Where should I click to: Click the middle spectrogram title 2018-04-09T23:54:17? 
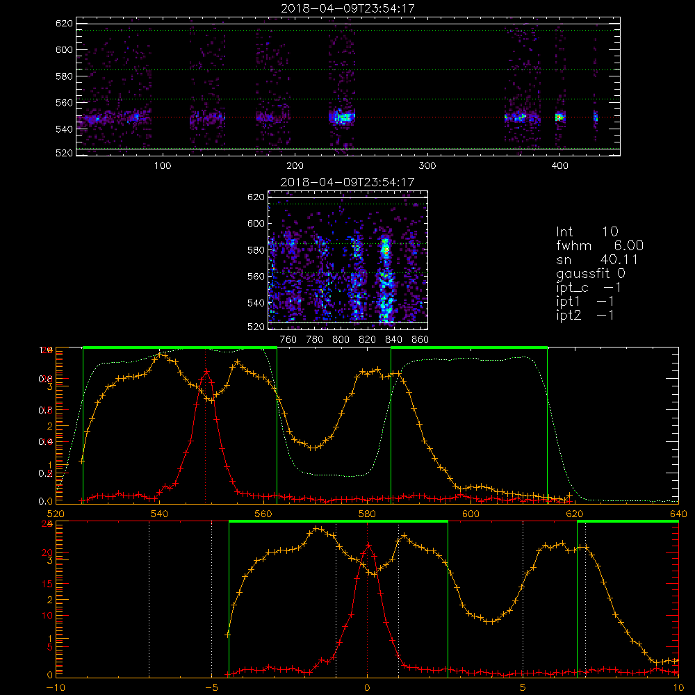pos(347,181)
